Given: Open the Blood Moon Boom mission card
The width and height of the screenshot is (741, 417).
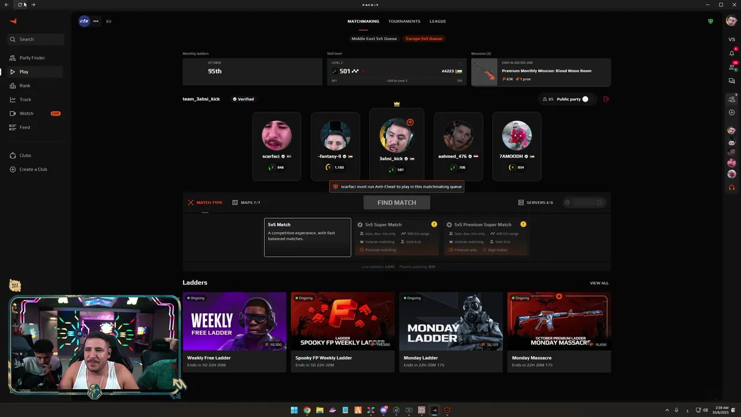Looking at the screenshot, I should coord(541,72).
